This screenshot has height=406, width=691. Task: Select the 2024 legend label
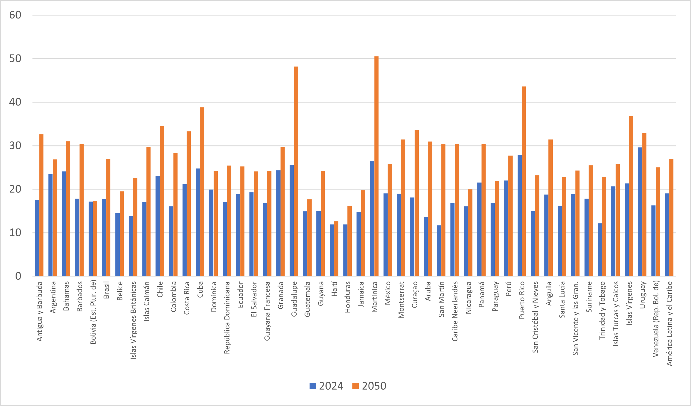[x=331, y=386]
